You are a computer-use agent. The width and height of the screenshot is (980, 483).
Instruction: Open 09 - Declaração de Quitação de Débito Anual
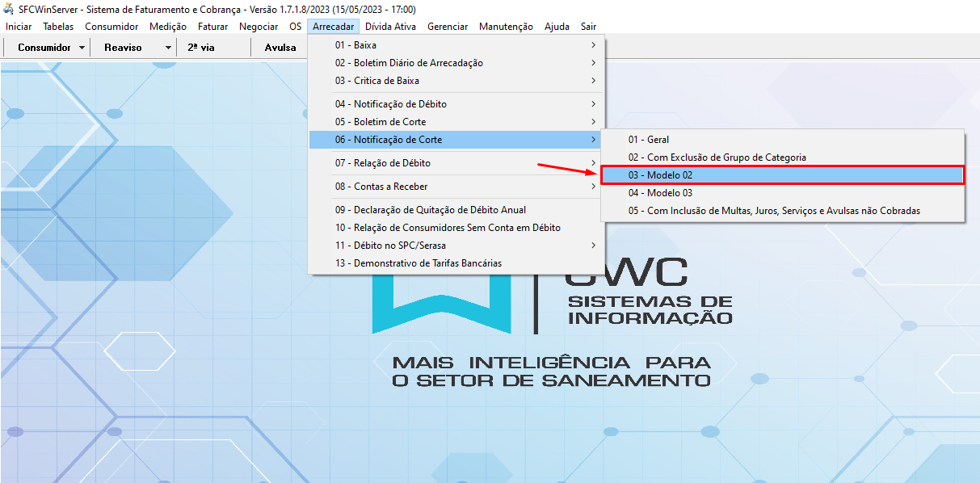[430, 210]
